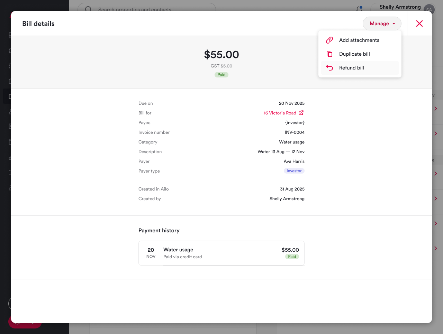Click invoice number INV-0004
Image resolution: width=443 pixels, height=334 pixels.
tap(295, 132)
